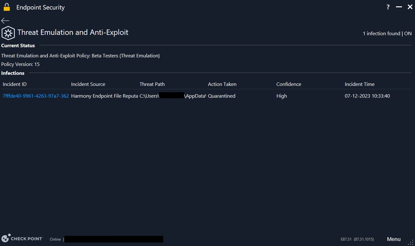Screen dimensions: 415x246
Task: Sort by Incident Source column header
Action: [88, 84]
